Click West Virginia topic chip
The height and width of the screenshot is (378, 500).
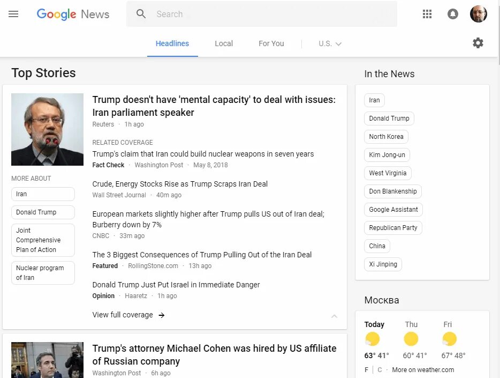tap(388, 173)
